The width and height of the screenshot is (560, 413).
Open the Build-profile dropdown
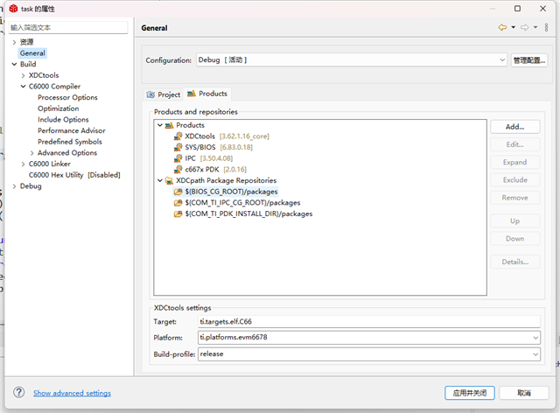click(x=535, y=353)
